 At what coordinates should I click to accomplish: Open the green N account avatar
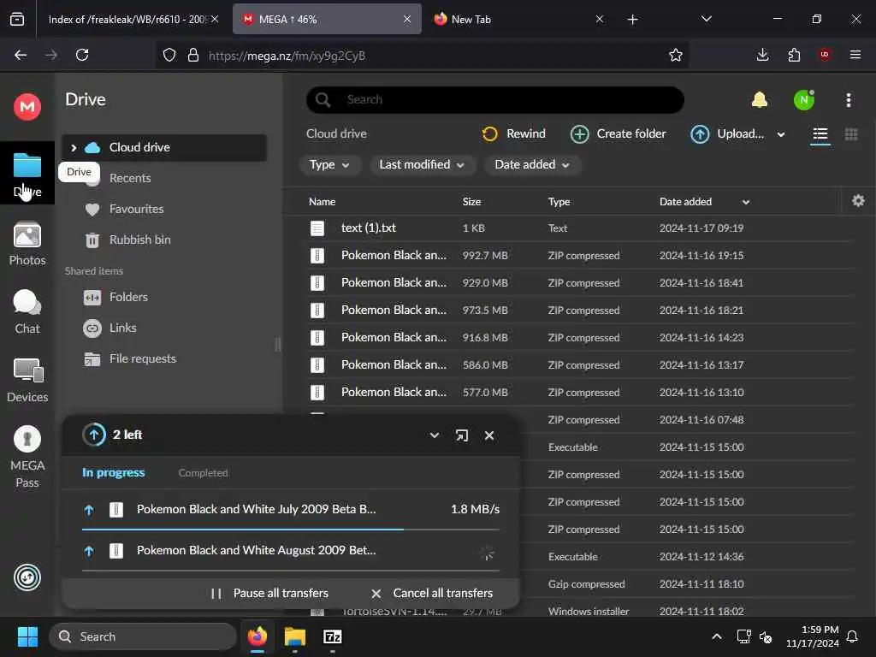pos(804,100)
